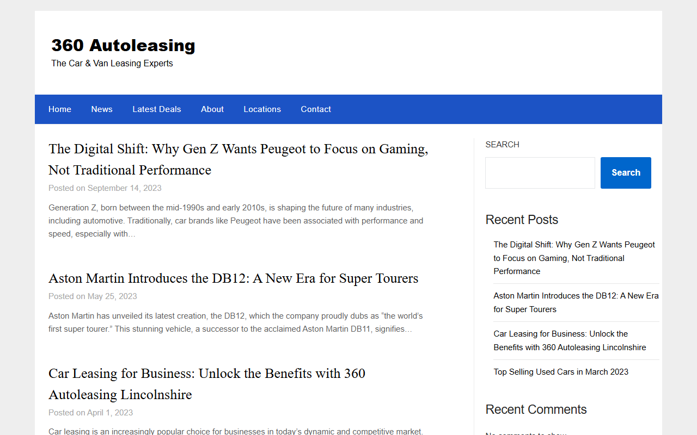The width and height of the screenshot is (697, 435).
Task: Open the About page from menu
Action: point(212,109)
